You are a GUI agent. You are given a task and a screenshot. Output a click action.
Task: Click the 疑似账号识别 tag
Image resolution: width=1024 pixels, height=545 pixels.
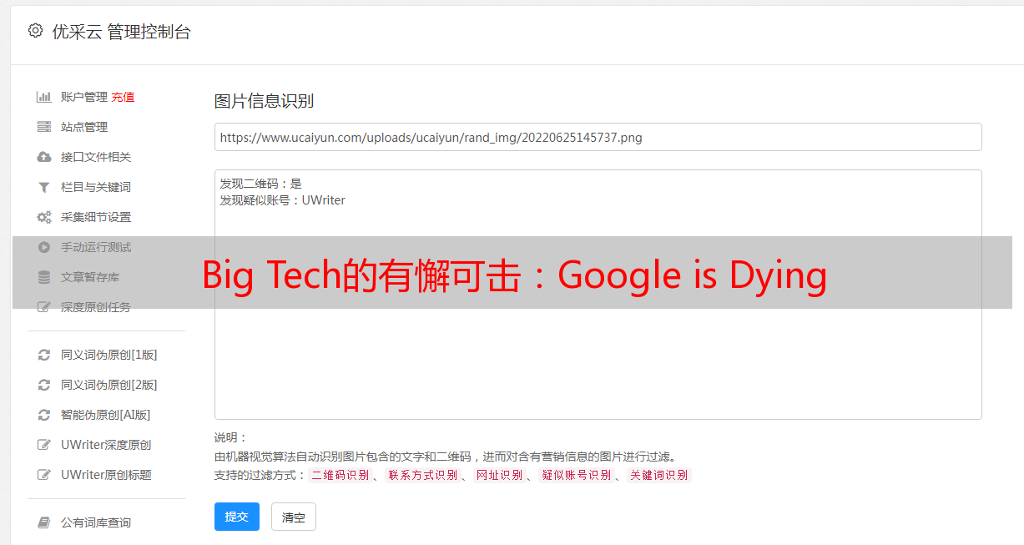click(577, 475)
